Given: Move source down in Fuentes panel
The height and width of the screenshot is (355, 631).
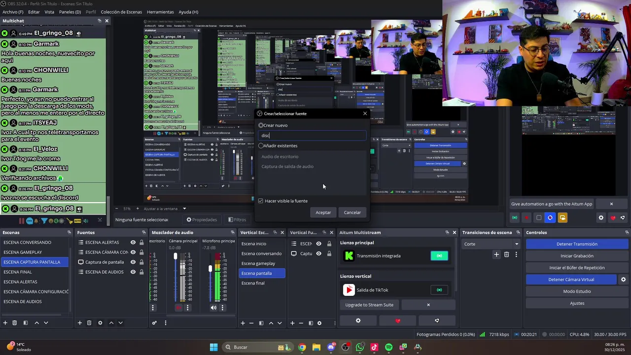Looking at the screenshot, I should click(x=120, y=323).
